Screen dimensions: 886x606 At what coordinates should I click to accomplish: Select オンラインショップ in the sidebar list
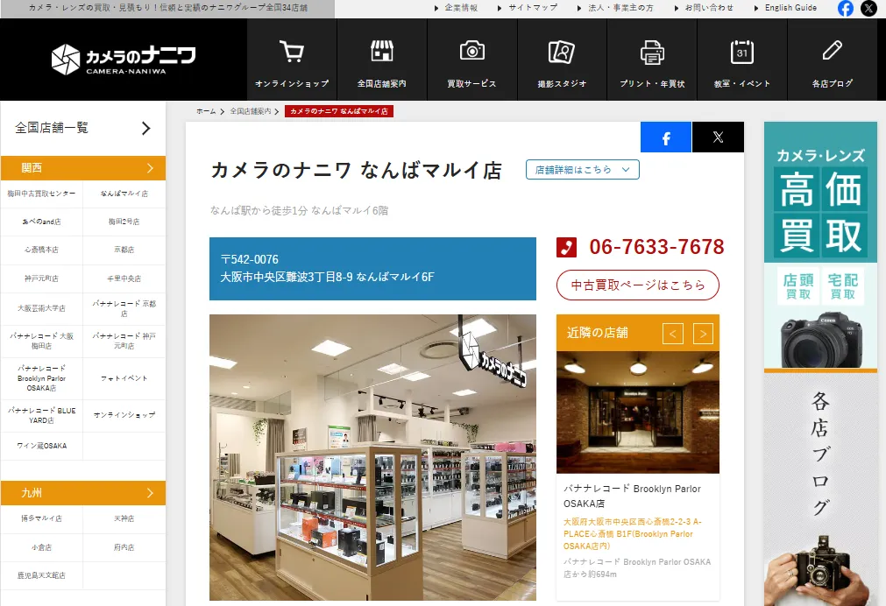[124, 416]
